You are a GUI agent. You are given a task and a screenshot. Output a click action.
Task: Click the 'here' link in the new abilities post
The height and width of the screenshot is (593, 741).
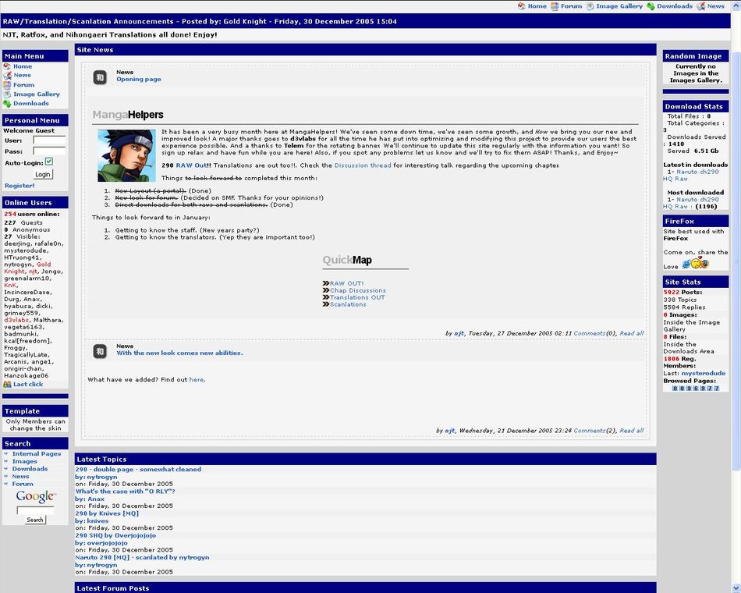click(x=196, y=379)
